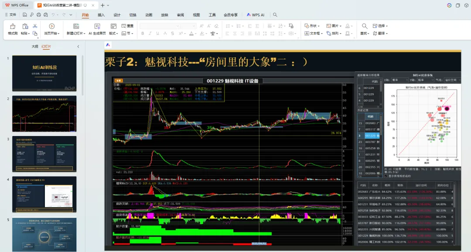Open the 选择 (Select) dropdown
Screen dimensions: 471x252
coord(380,26)
